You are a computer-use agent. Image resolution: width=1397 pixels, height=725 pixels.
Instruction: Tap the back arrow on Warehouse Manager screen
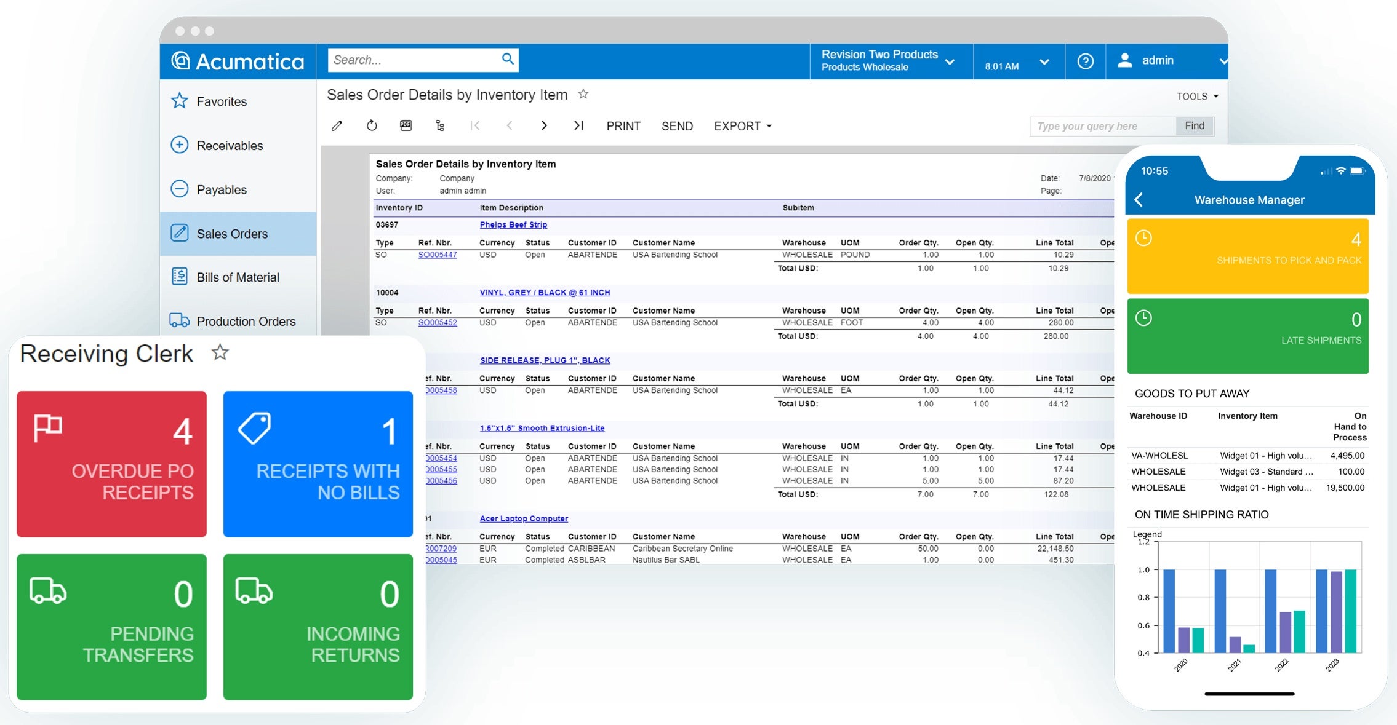point(1139,200)
